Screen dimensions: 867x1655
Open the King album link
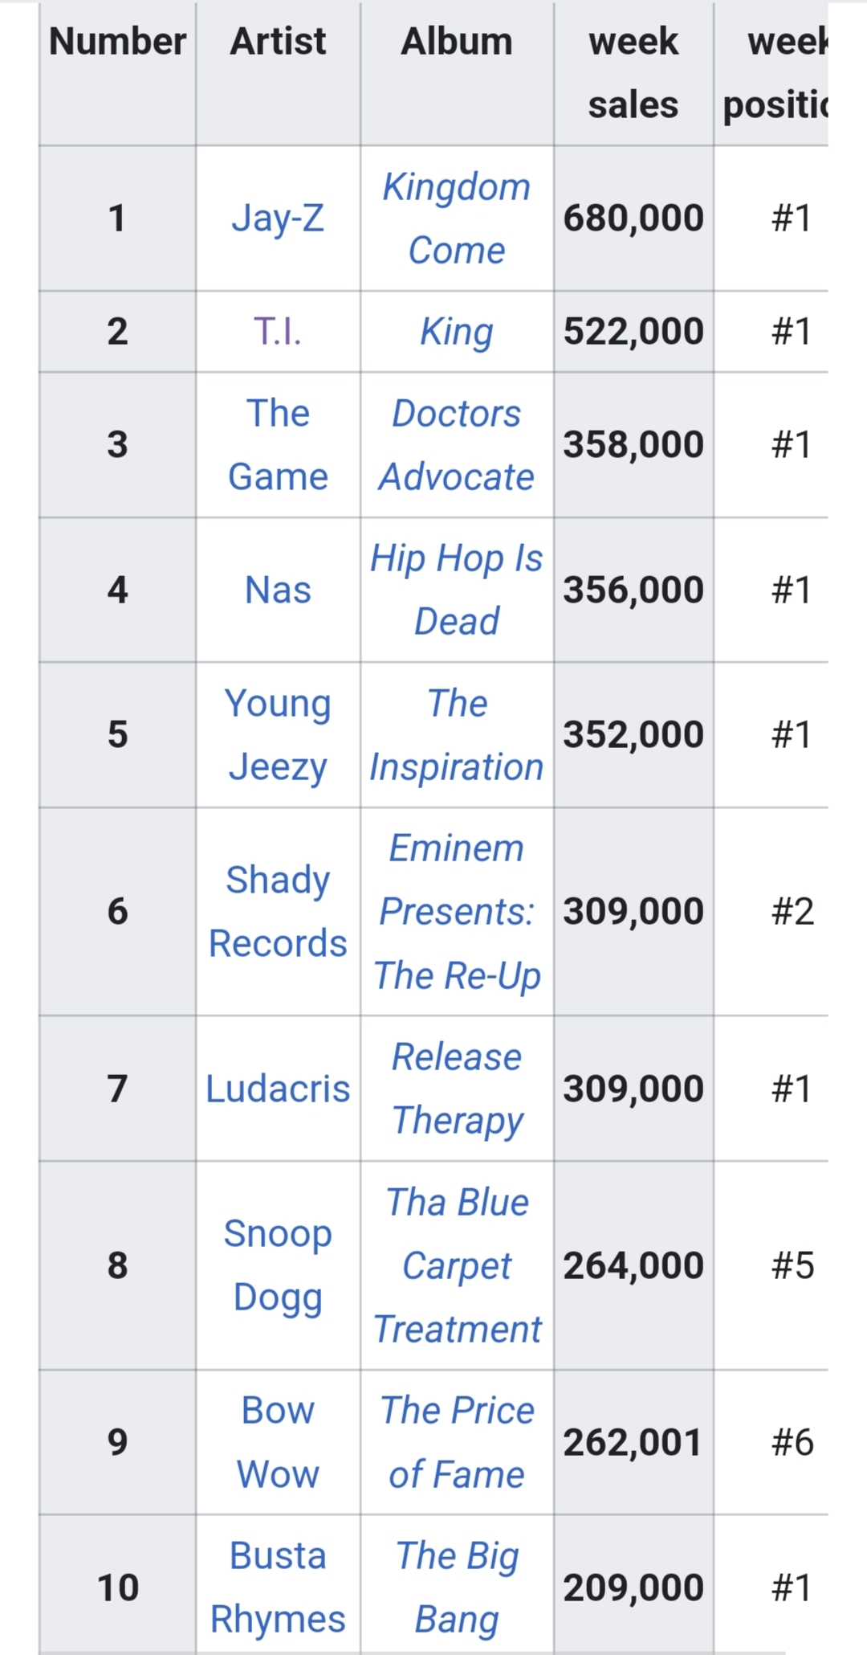coord(456,331)
